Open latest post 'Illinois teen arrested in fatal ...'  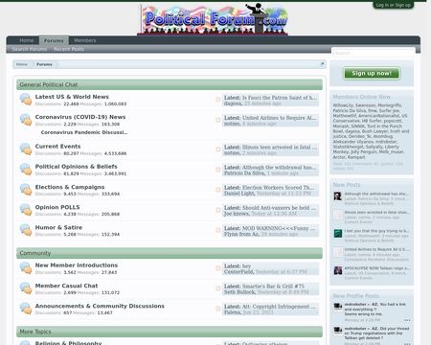coord(280,148)
